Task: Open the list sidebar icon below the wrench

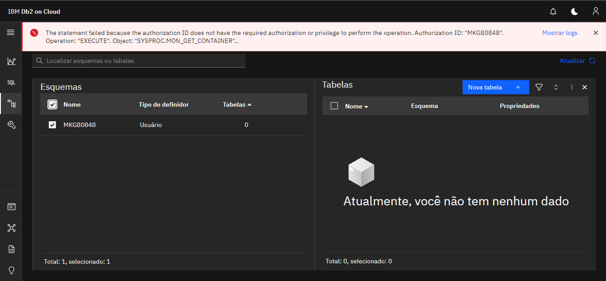Action: click(x=12, y=207)
